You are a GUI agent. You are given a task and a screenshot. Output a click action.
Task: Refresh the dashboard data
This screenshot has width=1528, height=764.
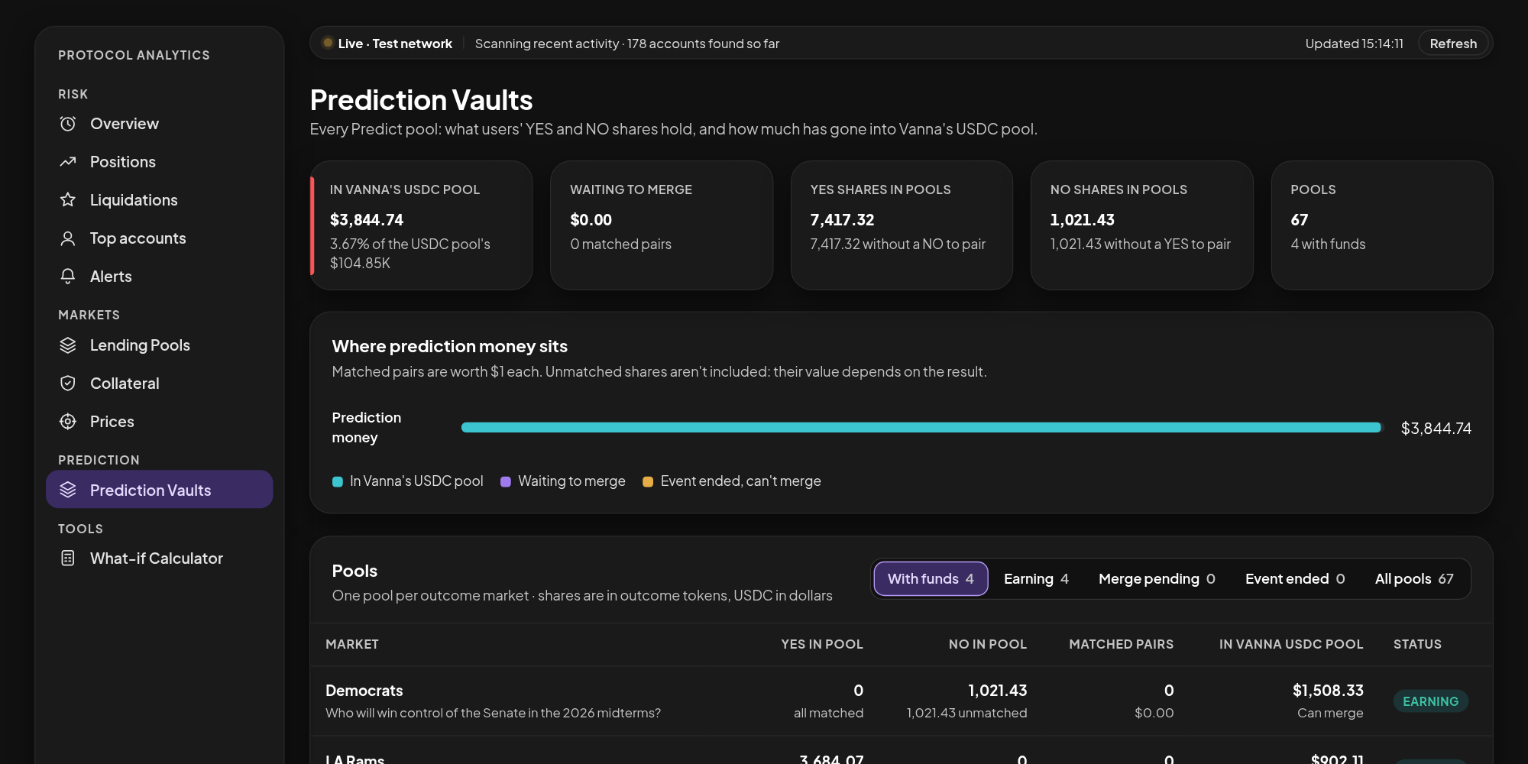point(1453,44)
